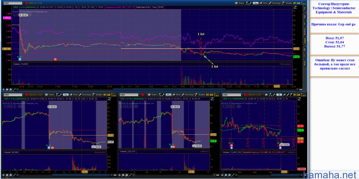Open Style menu in the 5m chart
The image size is (359, 179).
point(74,95)
